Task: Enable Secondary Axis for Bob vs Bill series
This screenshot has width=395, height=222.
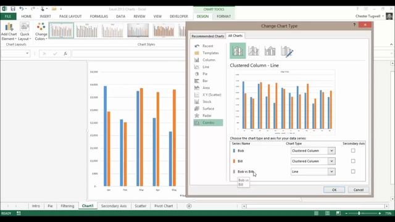Action: pos(353,171)
